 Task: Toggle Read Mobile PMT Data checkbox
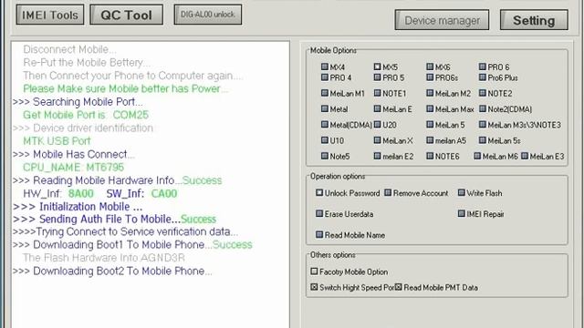398,287
